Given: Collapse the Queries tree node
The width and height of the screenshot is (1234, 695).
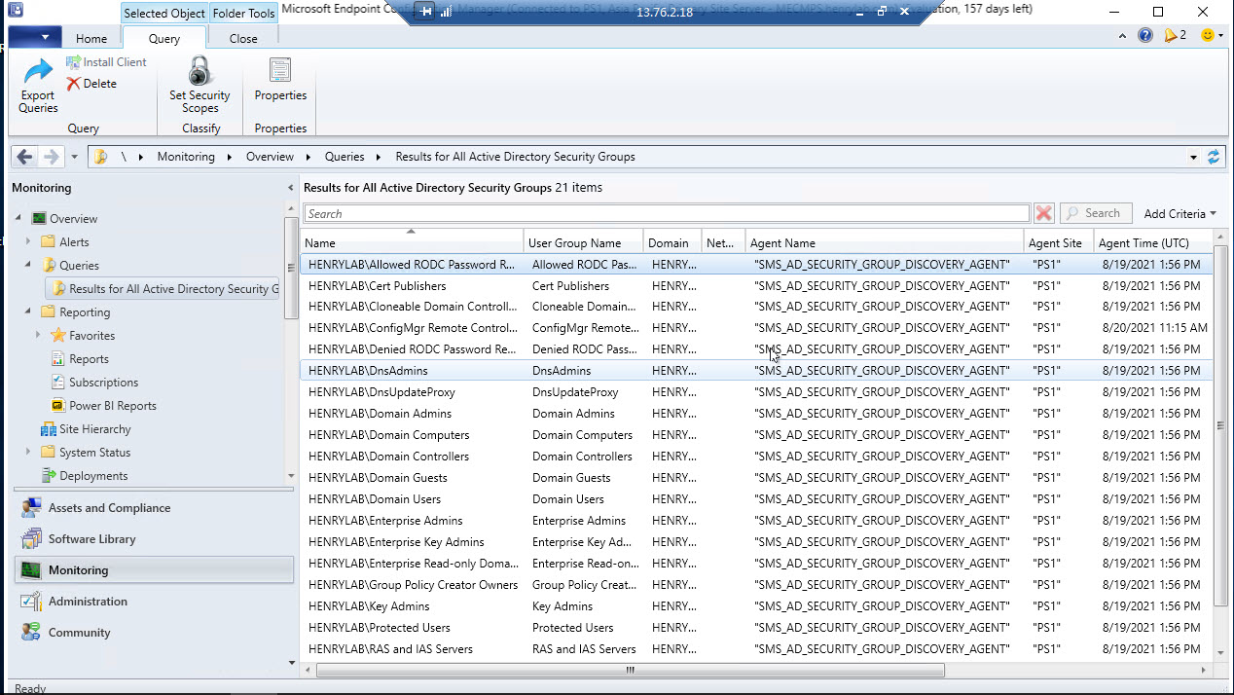Looking at the screenshot, I should click(x=27, y=266).
